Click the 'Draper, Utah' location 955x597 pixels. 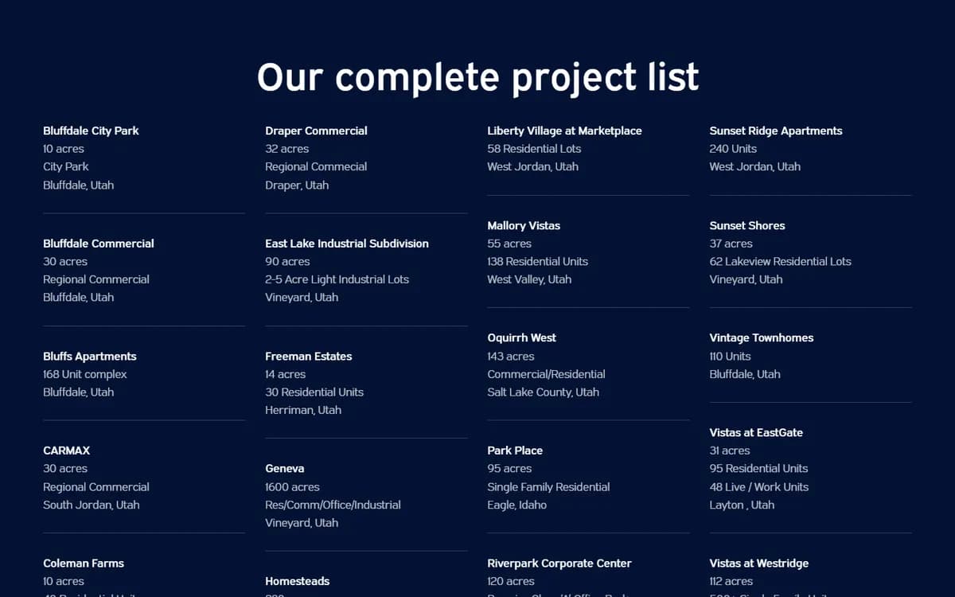click(297, 185)
